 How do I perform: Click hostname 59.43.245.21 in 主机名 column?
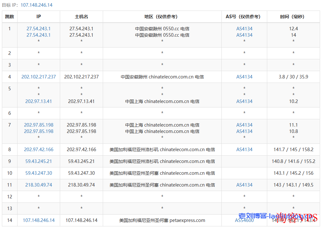[x=81, y=161]
